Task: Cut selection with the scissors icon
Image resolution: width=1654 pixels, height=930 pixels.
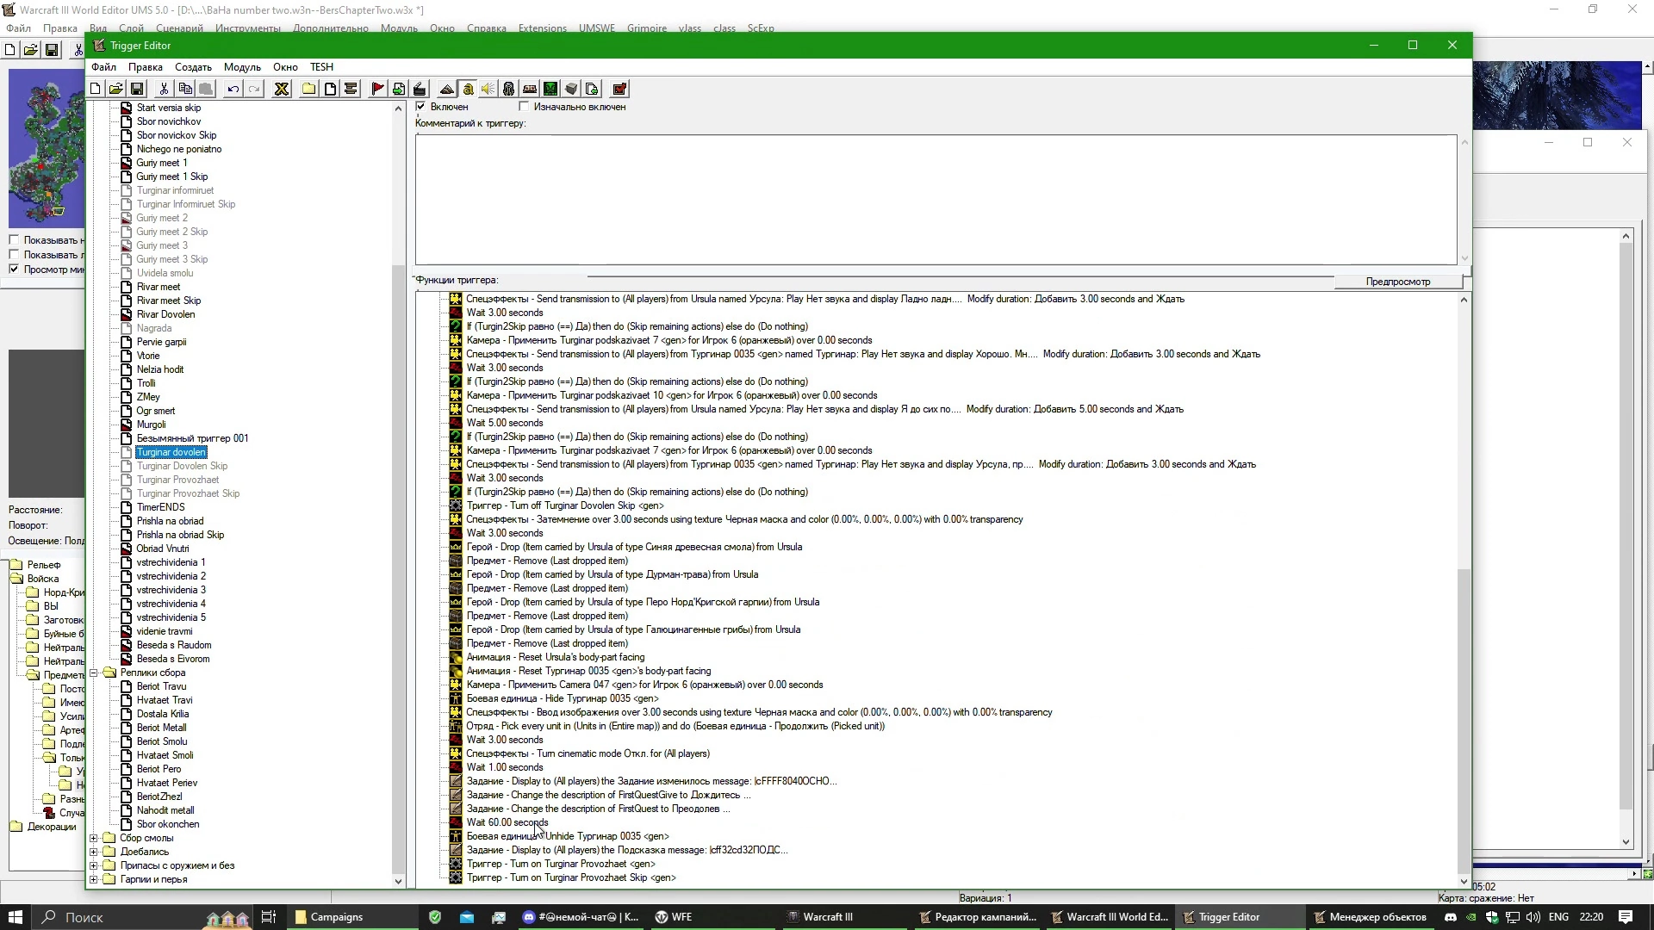Action: click(x=164, y=89)
